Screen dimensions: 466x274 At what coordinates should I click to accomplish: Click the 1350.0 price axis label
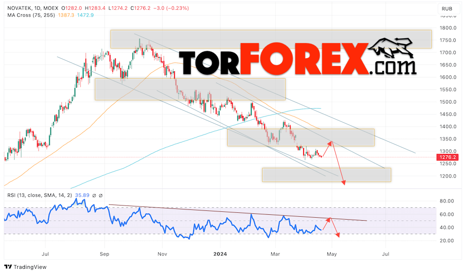coord(448,139)
